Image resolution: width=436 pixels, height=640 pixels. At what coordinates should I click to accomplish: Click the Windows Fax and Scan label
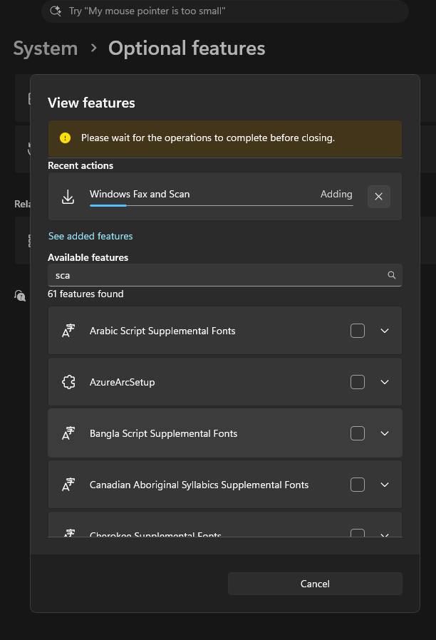click(140, 195)
